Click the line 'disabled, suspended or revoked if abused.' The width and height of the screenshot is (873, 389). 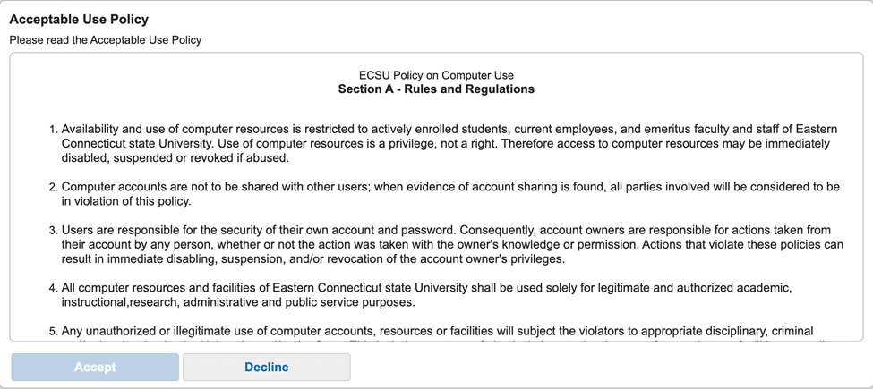(175, 157)
